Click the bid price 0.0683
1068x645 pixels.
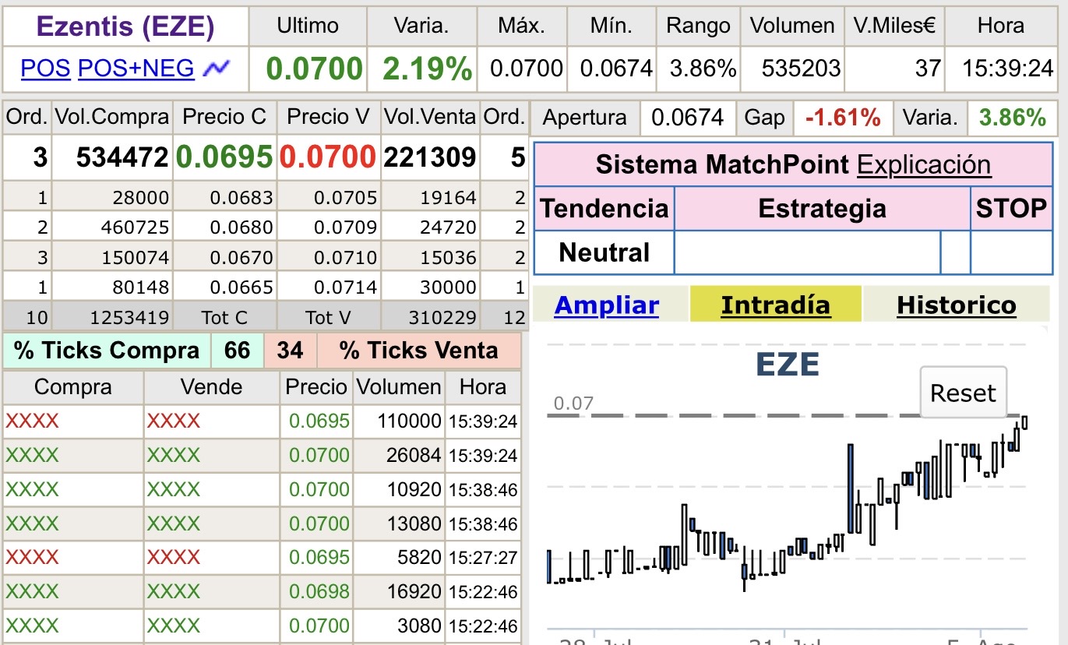pyautogui.click(x=241, y=198)
